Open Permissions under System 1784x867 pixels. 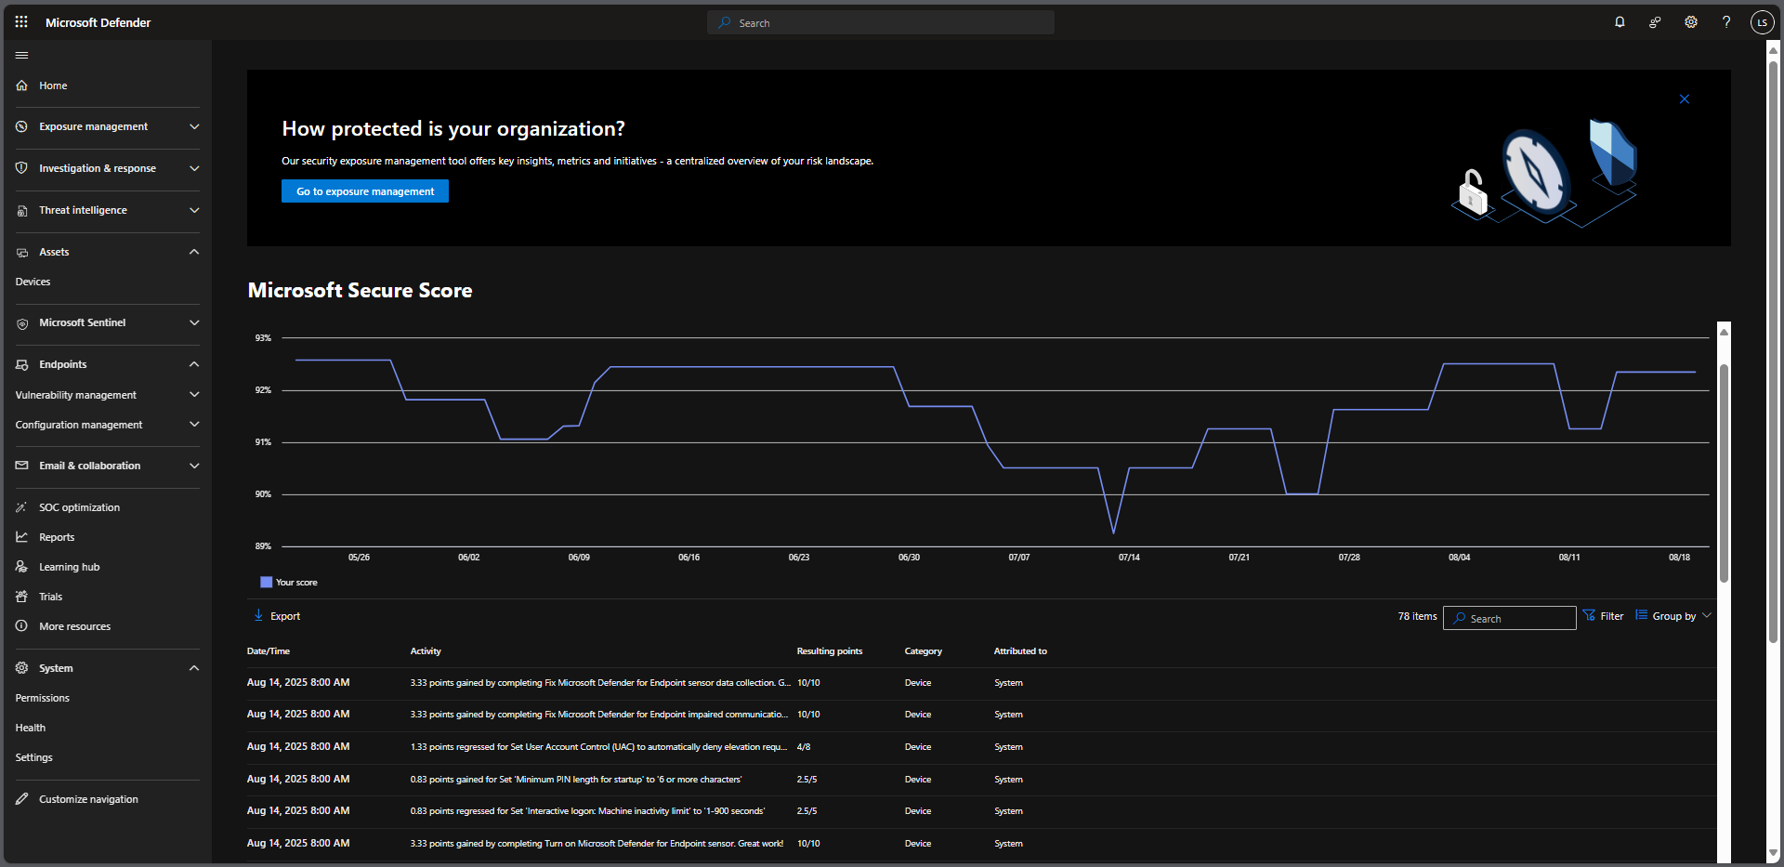point(42,698)
